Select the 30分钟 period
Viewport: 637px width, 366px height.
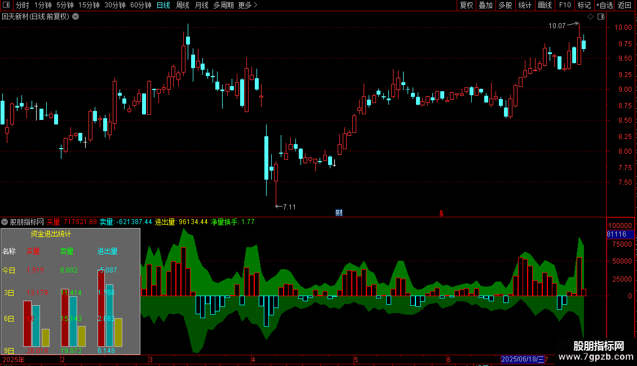pyautogui.click(x=115, y=5)
